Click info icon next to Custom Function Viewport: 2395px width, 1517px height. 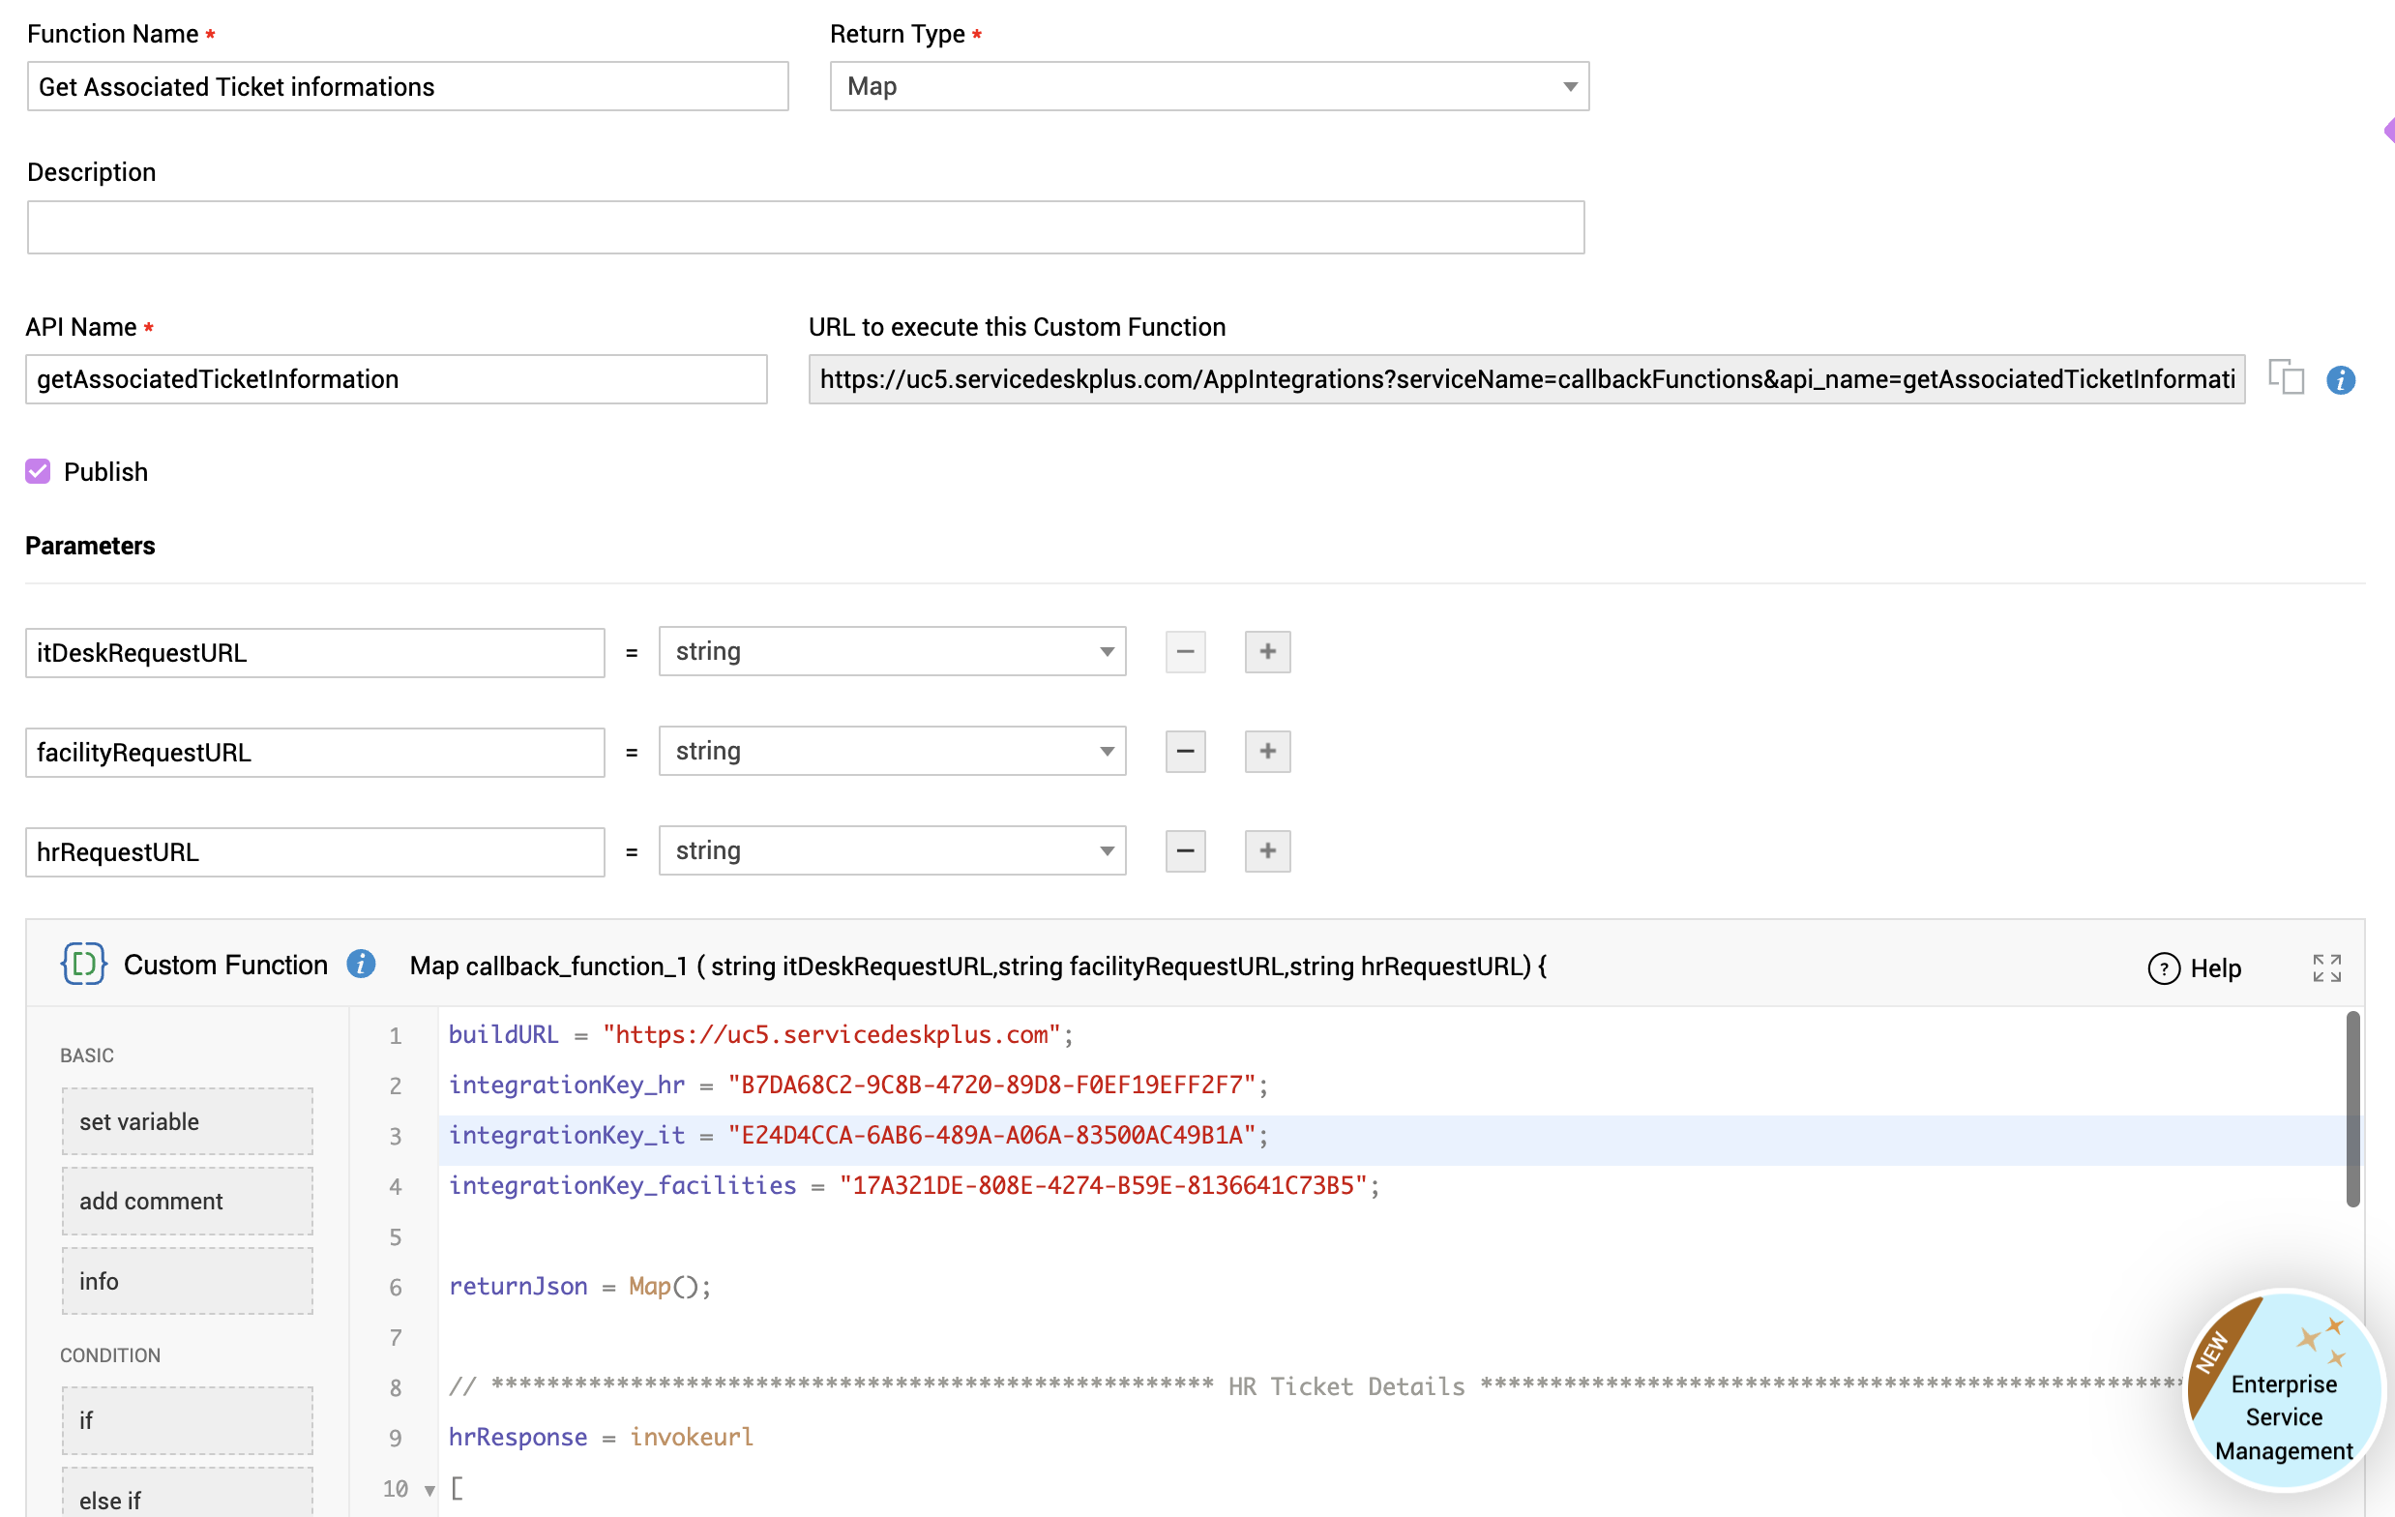click(x=361, y=964)
